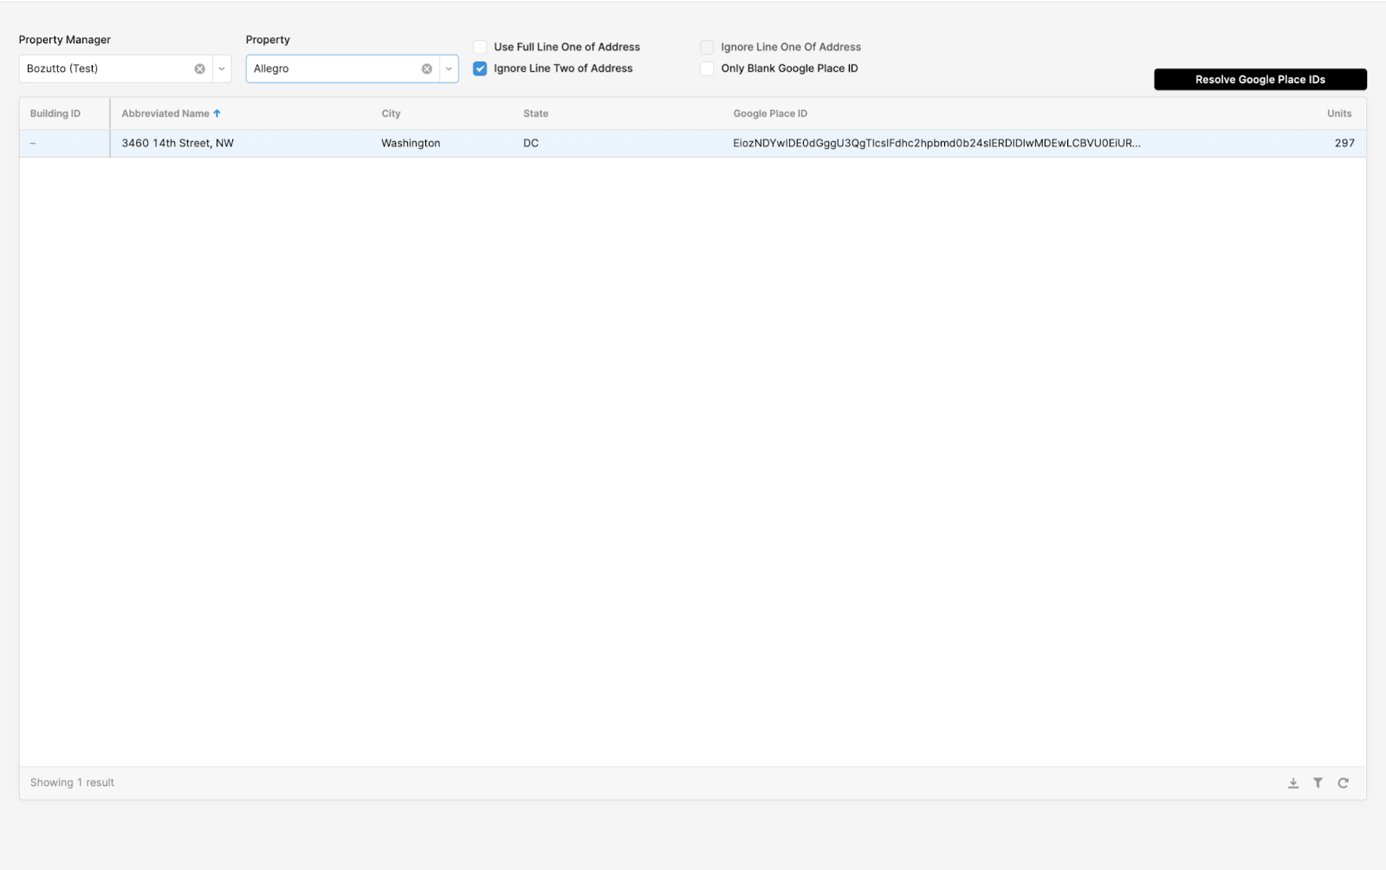Image resolution: width=1386 pixels, height=870 pixels.
Task: Clear the Property Manager selection
Action: [x=200, y=68]
